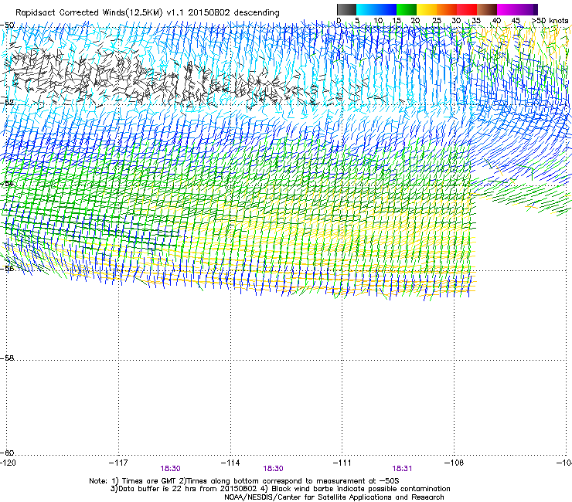Click the '40' legend scale label
The width and height of the screenshot is (572, 502).
coord(496,20)
